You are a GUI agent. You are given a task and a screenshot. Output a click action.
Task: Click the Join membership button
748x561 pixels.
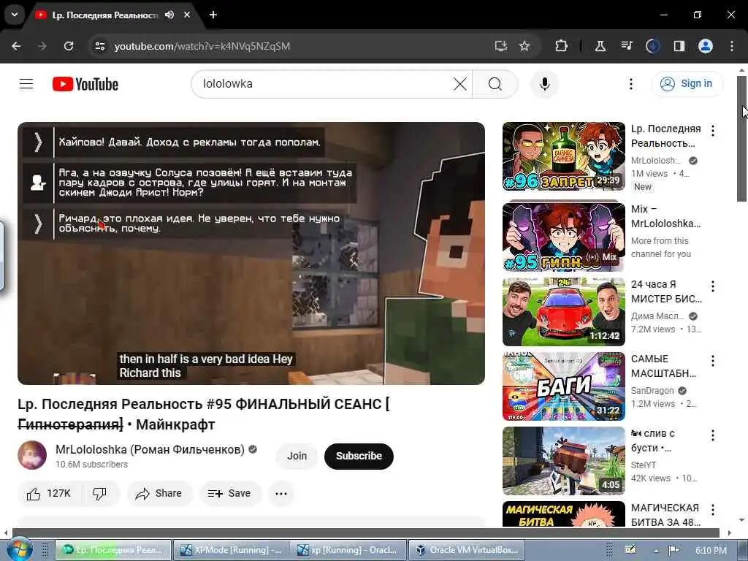click(297, 456)
